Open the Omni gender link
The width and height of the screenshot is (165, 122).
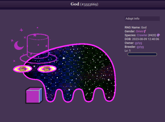point(139,31)
